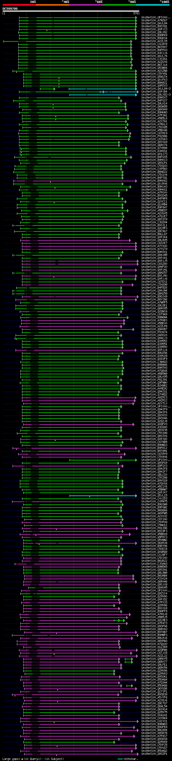Open hit UniRef100_A7NZ67
The height and width of the screenshot is (761, 172).
coord(154,21)
